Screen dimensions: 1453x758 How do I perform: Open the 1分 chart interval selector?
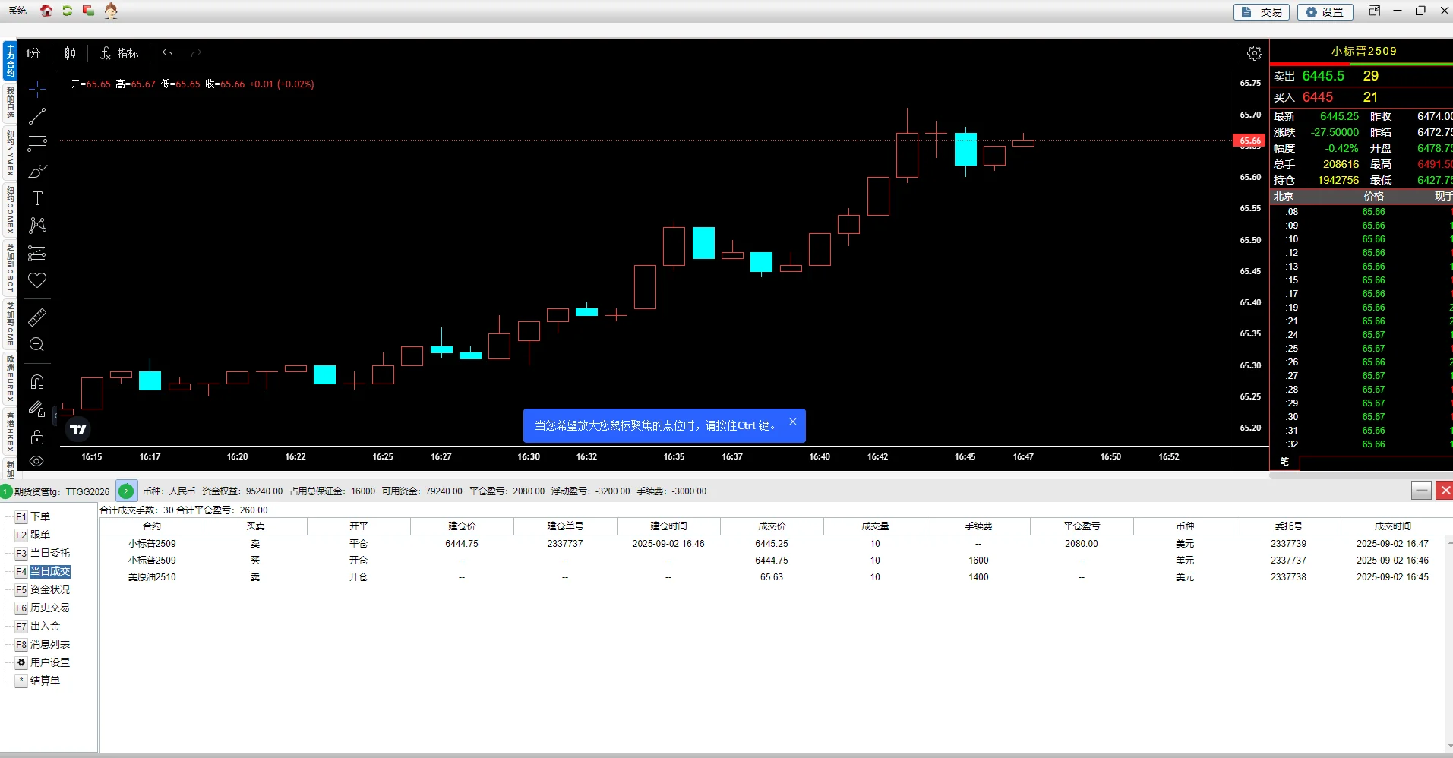click(33, 53)
